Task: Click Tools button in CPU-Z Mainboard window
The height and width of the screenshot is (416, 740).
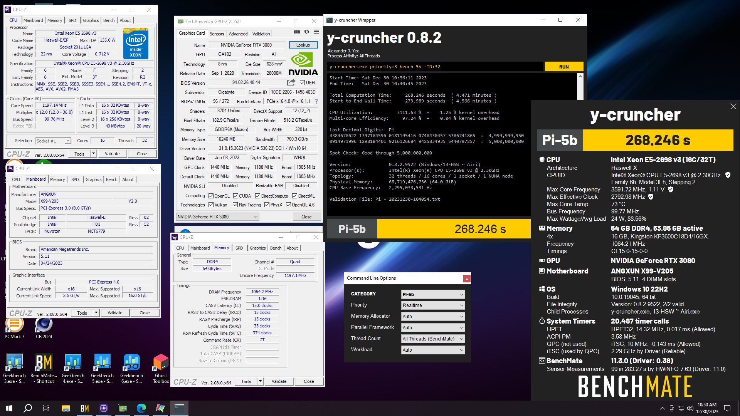Action: pyautogui.click(x=82, y=313)
